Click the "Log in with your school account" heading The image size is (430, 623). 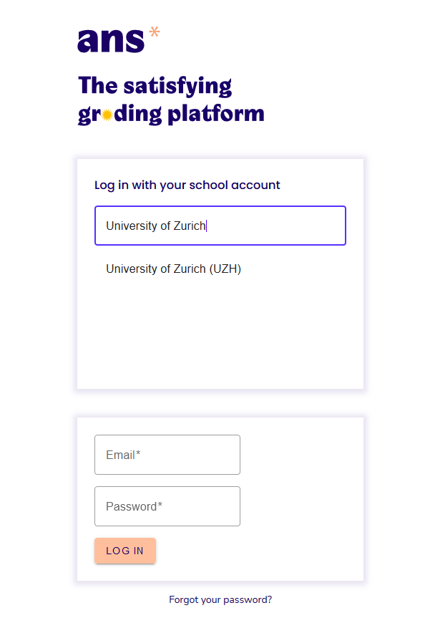[x=187, y=185]
